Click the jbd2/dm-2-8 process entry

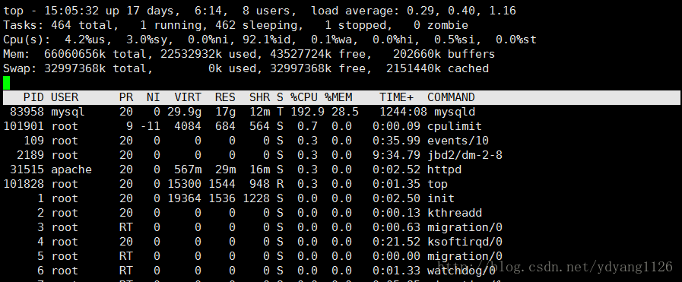[465, 155]
